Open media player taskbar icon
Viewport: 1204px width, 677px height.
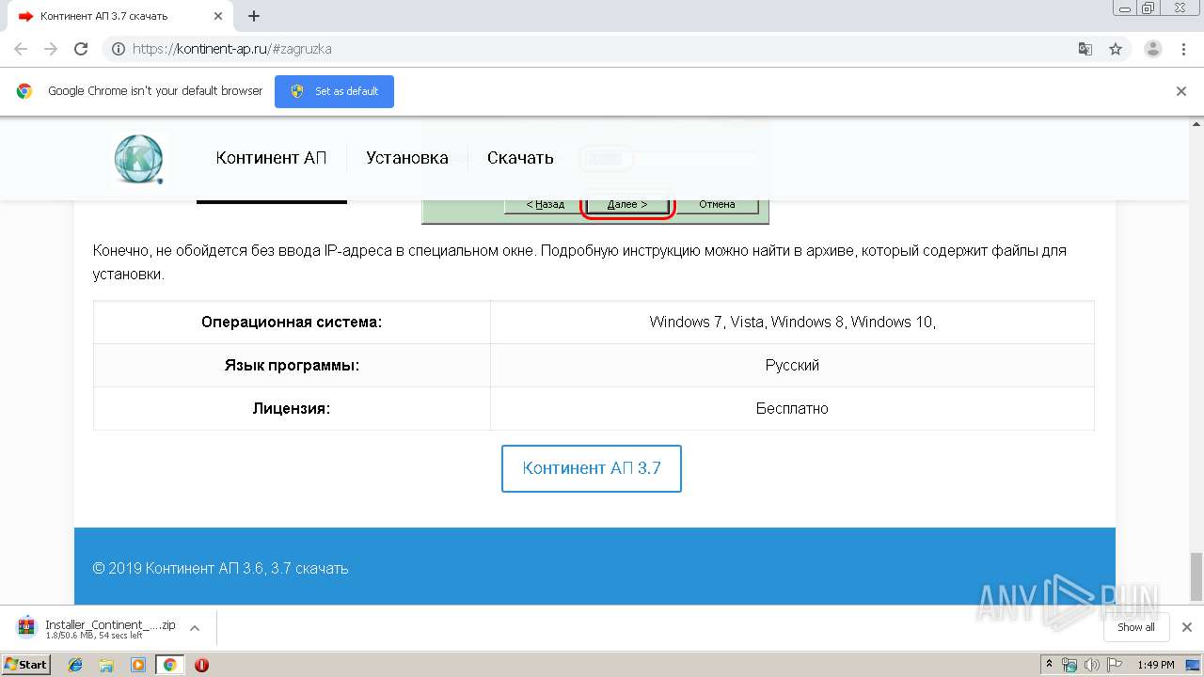click(138, 665)
